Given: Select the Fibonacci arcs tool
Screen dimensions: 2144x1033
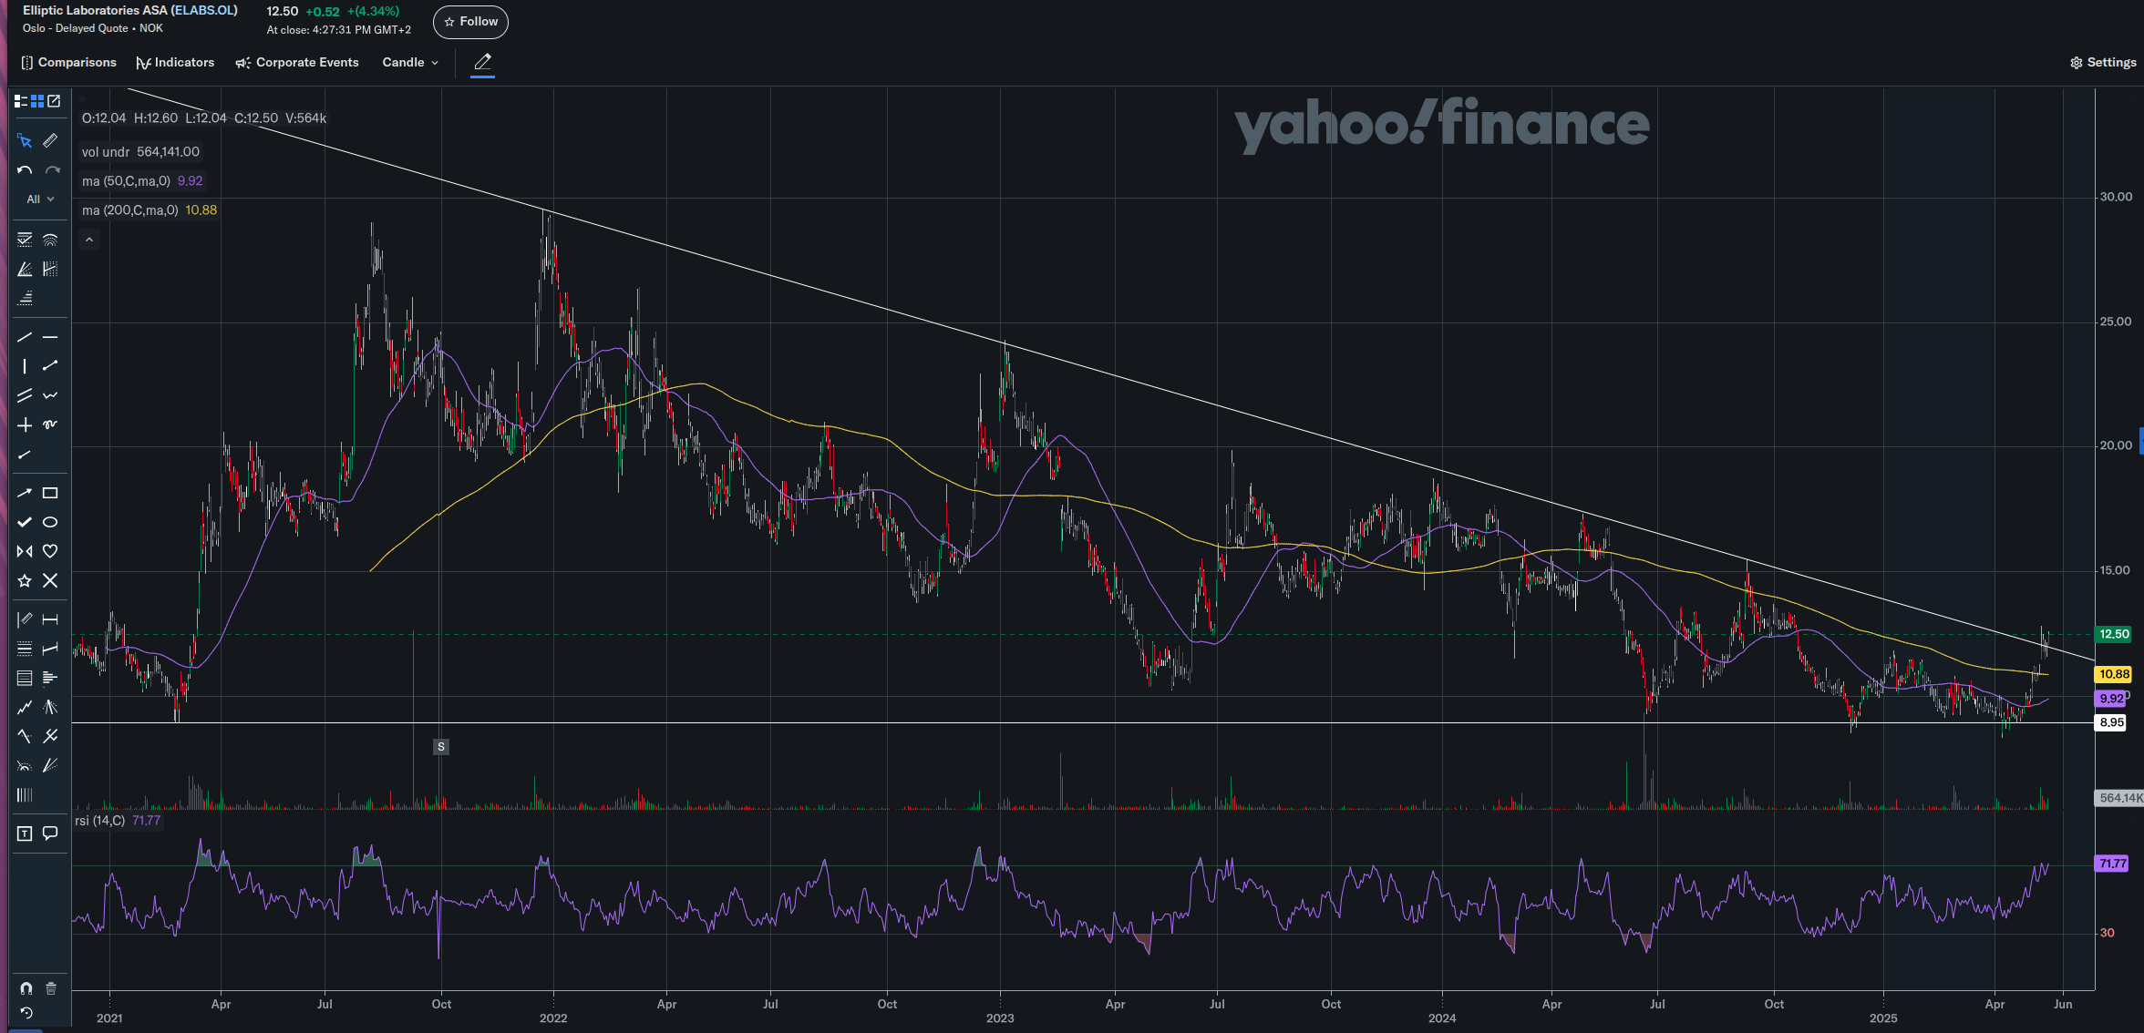Looking at the screenshot, I should coord(50,240).
